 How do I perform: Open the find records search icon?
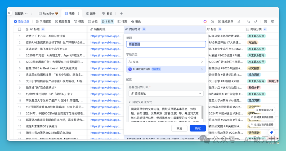point(265,21)
